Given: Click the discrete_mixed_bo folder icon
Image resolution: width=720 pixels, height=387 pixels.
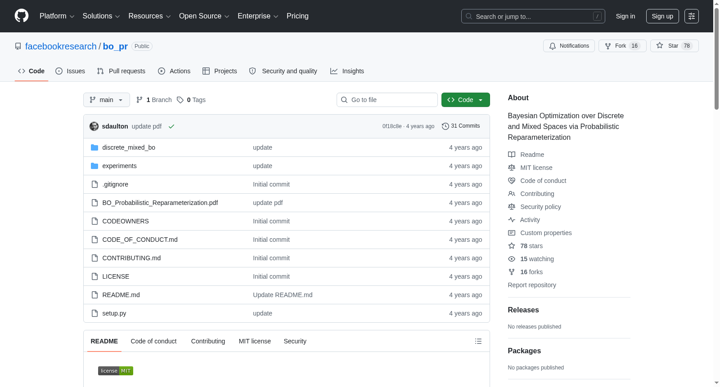Looking at the screenshot, I should coord(94,147).
